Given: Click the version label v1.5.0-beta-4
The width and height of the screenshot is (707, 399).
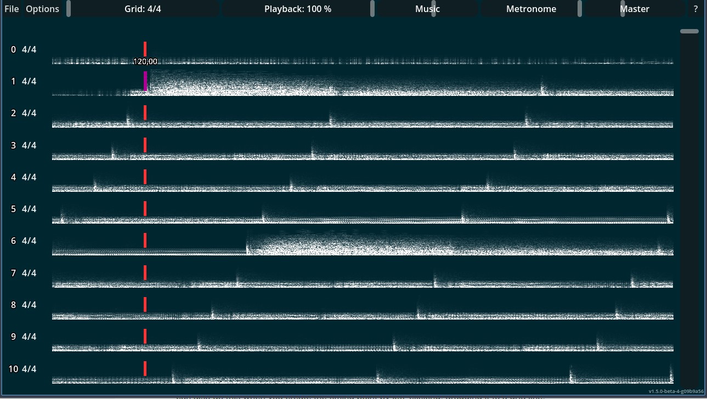Looking at the screenshot, I should point(676,391).
